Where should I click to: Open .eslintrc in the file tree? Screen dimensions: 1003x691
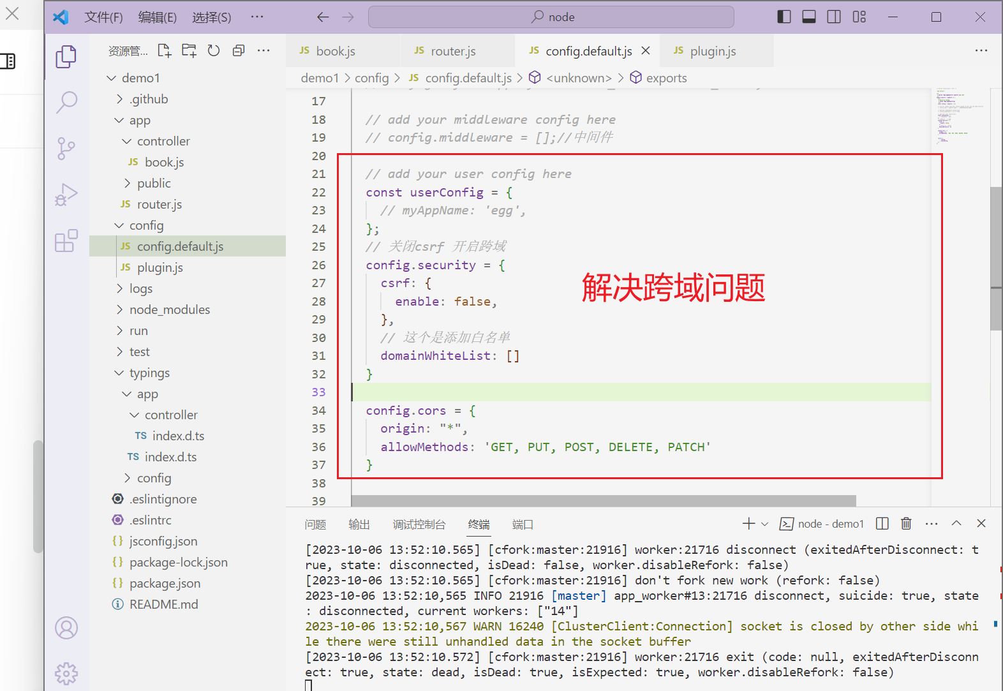188,520
